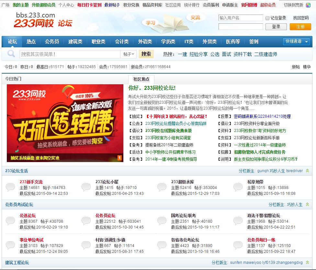
Task: Open the 233超级水库 forum link
Action: [x=183, y=182]
